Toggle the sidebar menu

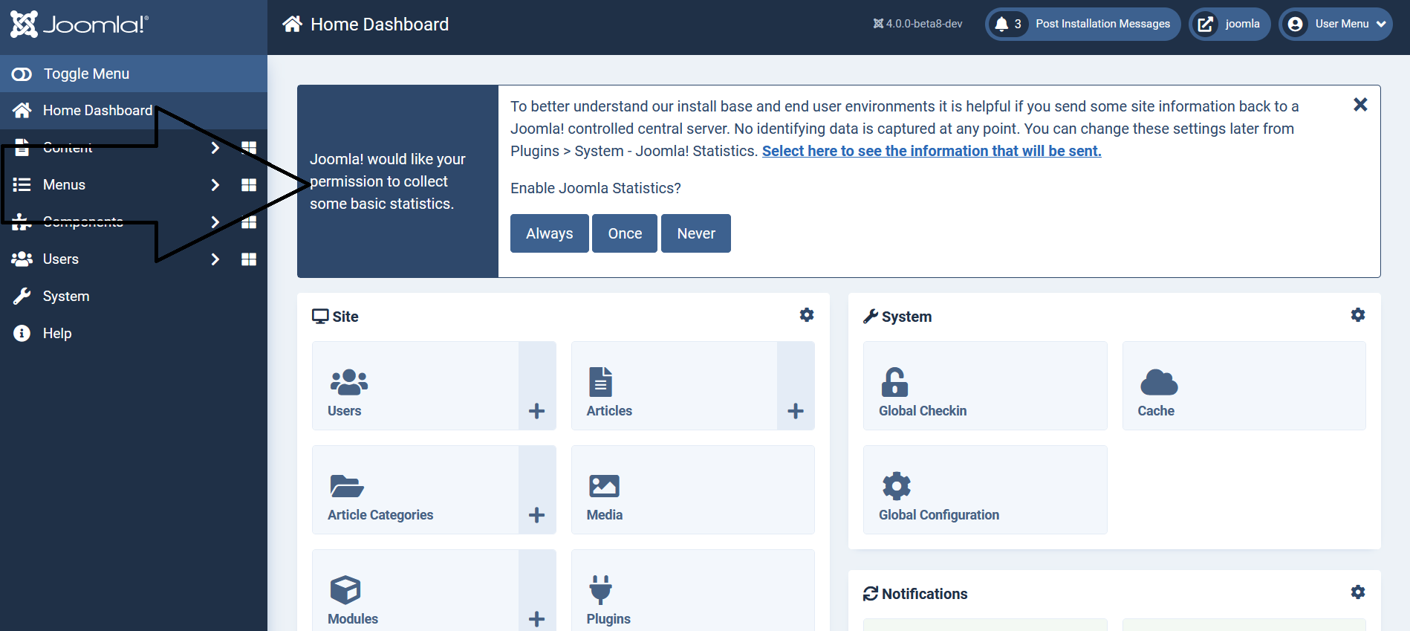[134, 74]
